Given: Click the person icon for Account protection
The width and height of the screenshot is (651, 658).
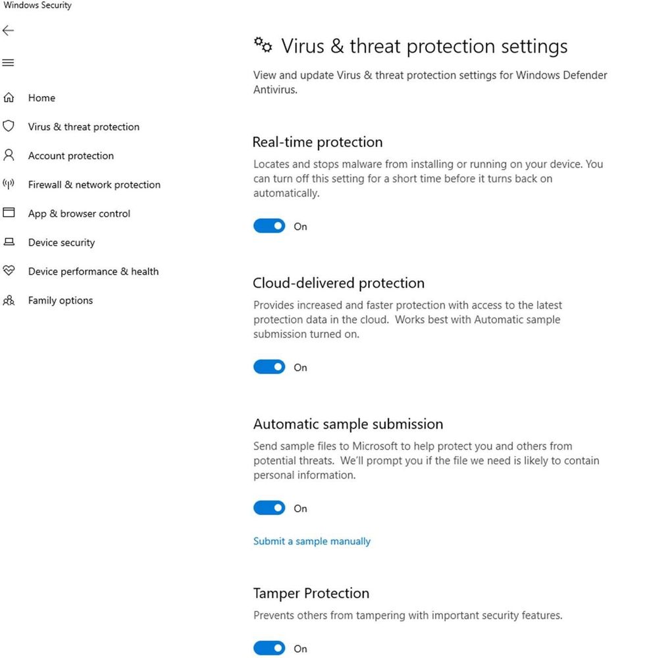Looking at the screenshot, I should pyautogui.click(x=9, y=155).
